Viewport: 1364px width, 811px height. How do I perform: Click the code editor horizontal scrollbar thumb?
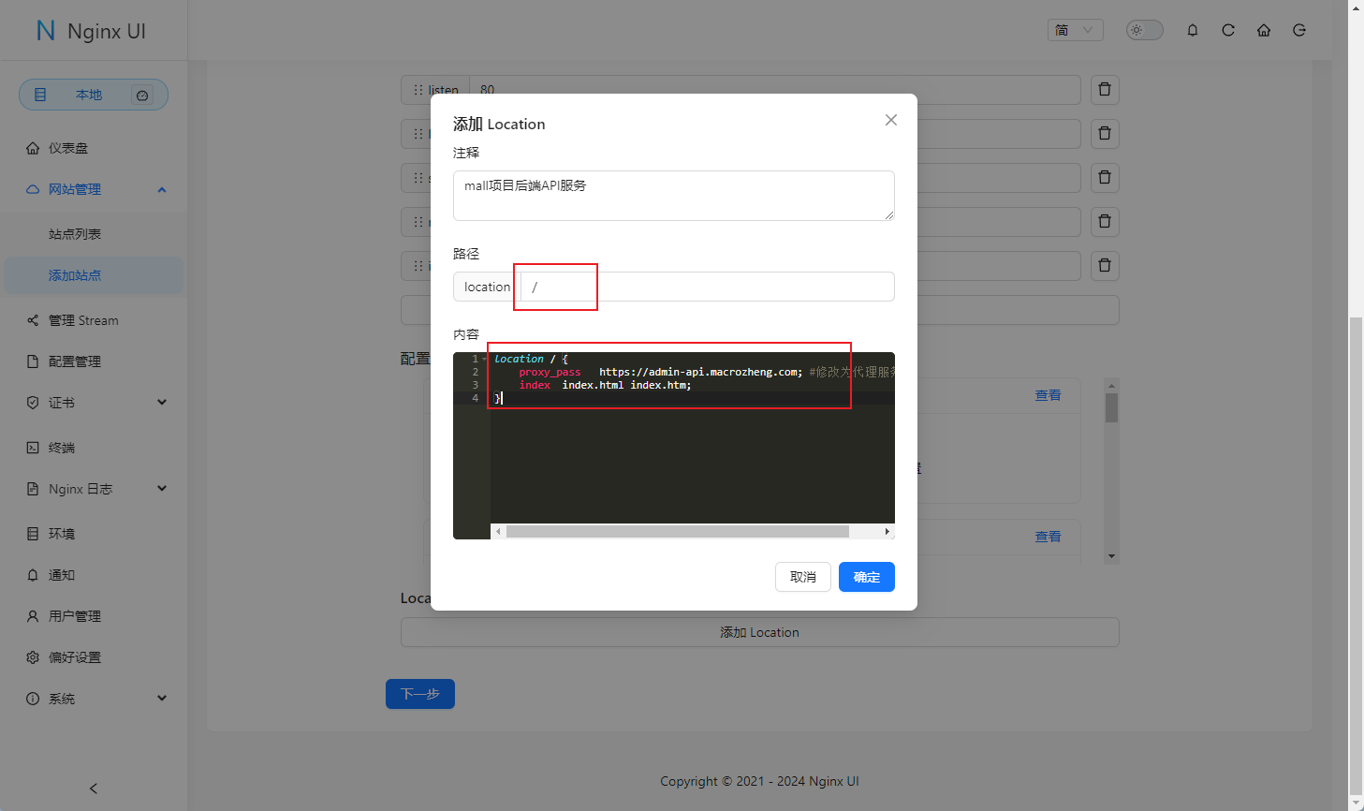pyautogui.click(x=678, y=532)
